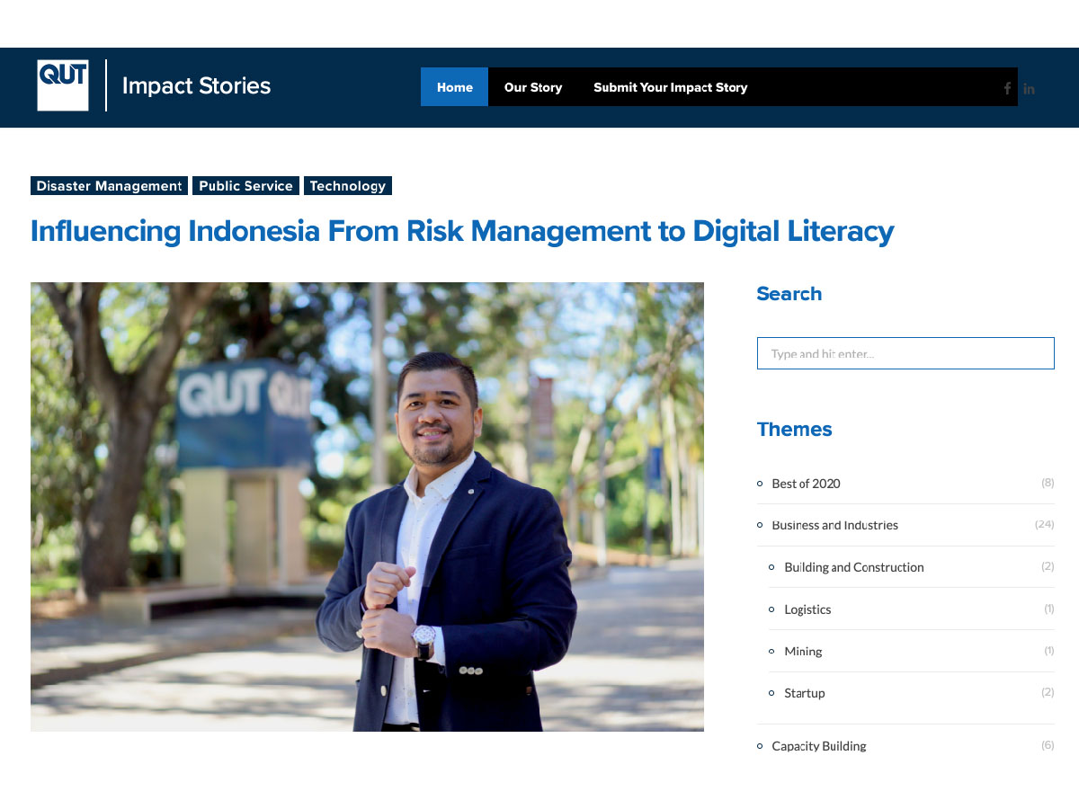Open the Mining sub-theme
The image size is (1079, 809).
click(x=803, y=652)
